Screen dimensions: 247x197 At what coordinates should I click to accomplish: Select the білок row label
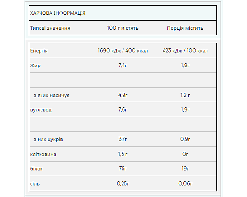click(x=37, y=169)
